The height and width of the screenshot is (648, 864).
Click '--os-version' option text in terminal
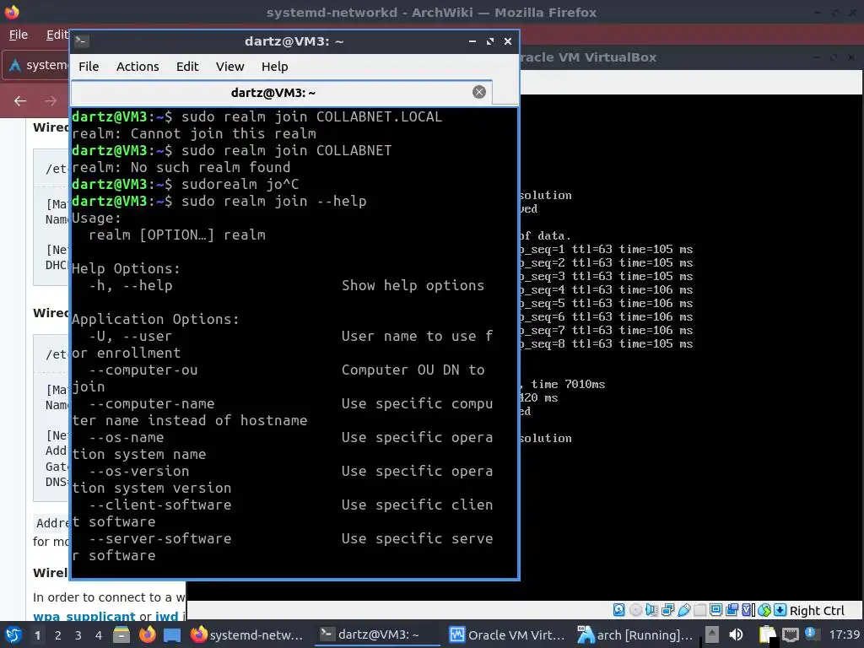[139, 471]
